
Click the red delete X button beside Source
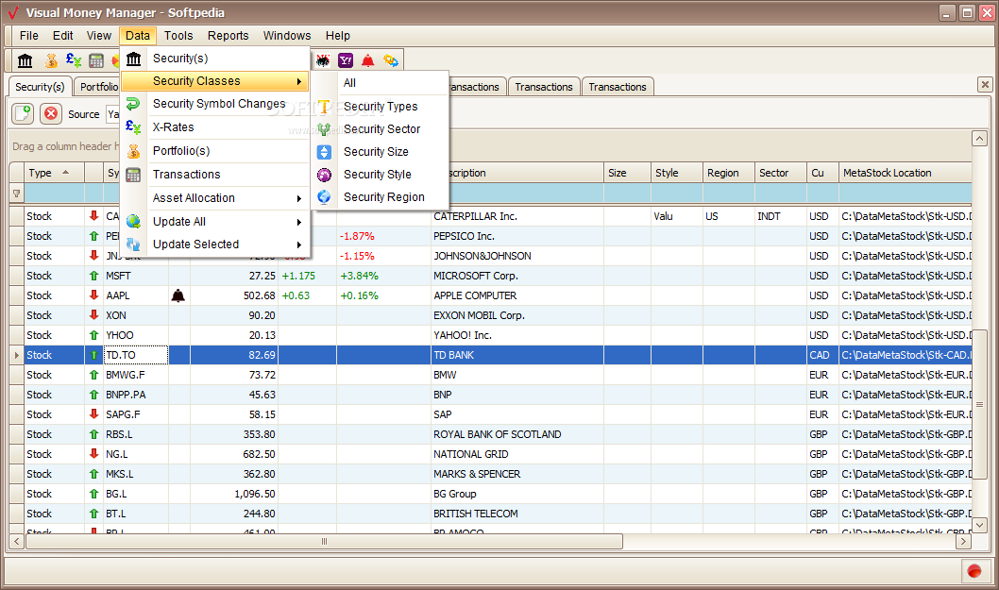tap(50, 114)
